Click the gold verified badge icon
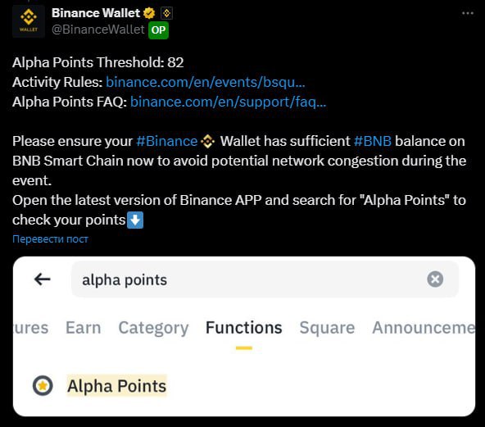 pos(149,13)
